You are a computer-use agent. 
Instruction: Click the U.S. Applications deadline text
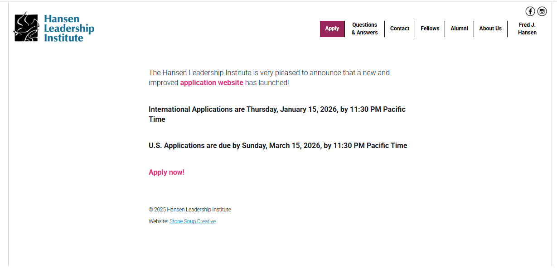(x=278, y=146)
